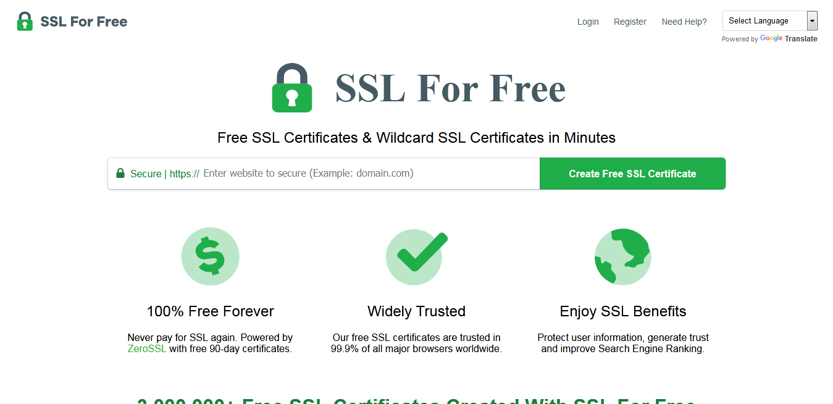Click the Enjoy SSL Benefits heading
833x404 pixels.
pyautogui.click(x=623, y=311)
